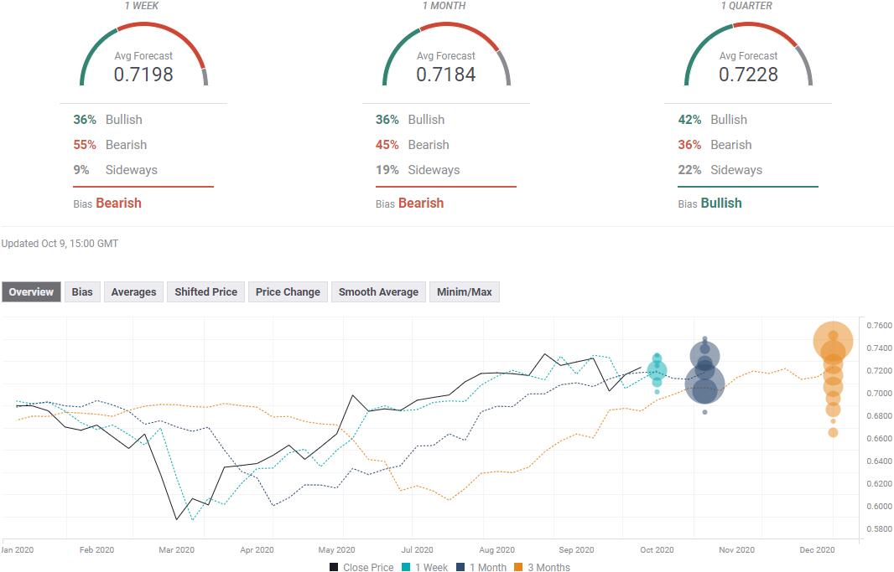Image resolution: width=894 pixels, height=572 pixels.
Task: Click the lowest orange forecast bubble near 0.6600
Action: pyautogui.click(x=833, y=432)
